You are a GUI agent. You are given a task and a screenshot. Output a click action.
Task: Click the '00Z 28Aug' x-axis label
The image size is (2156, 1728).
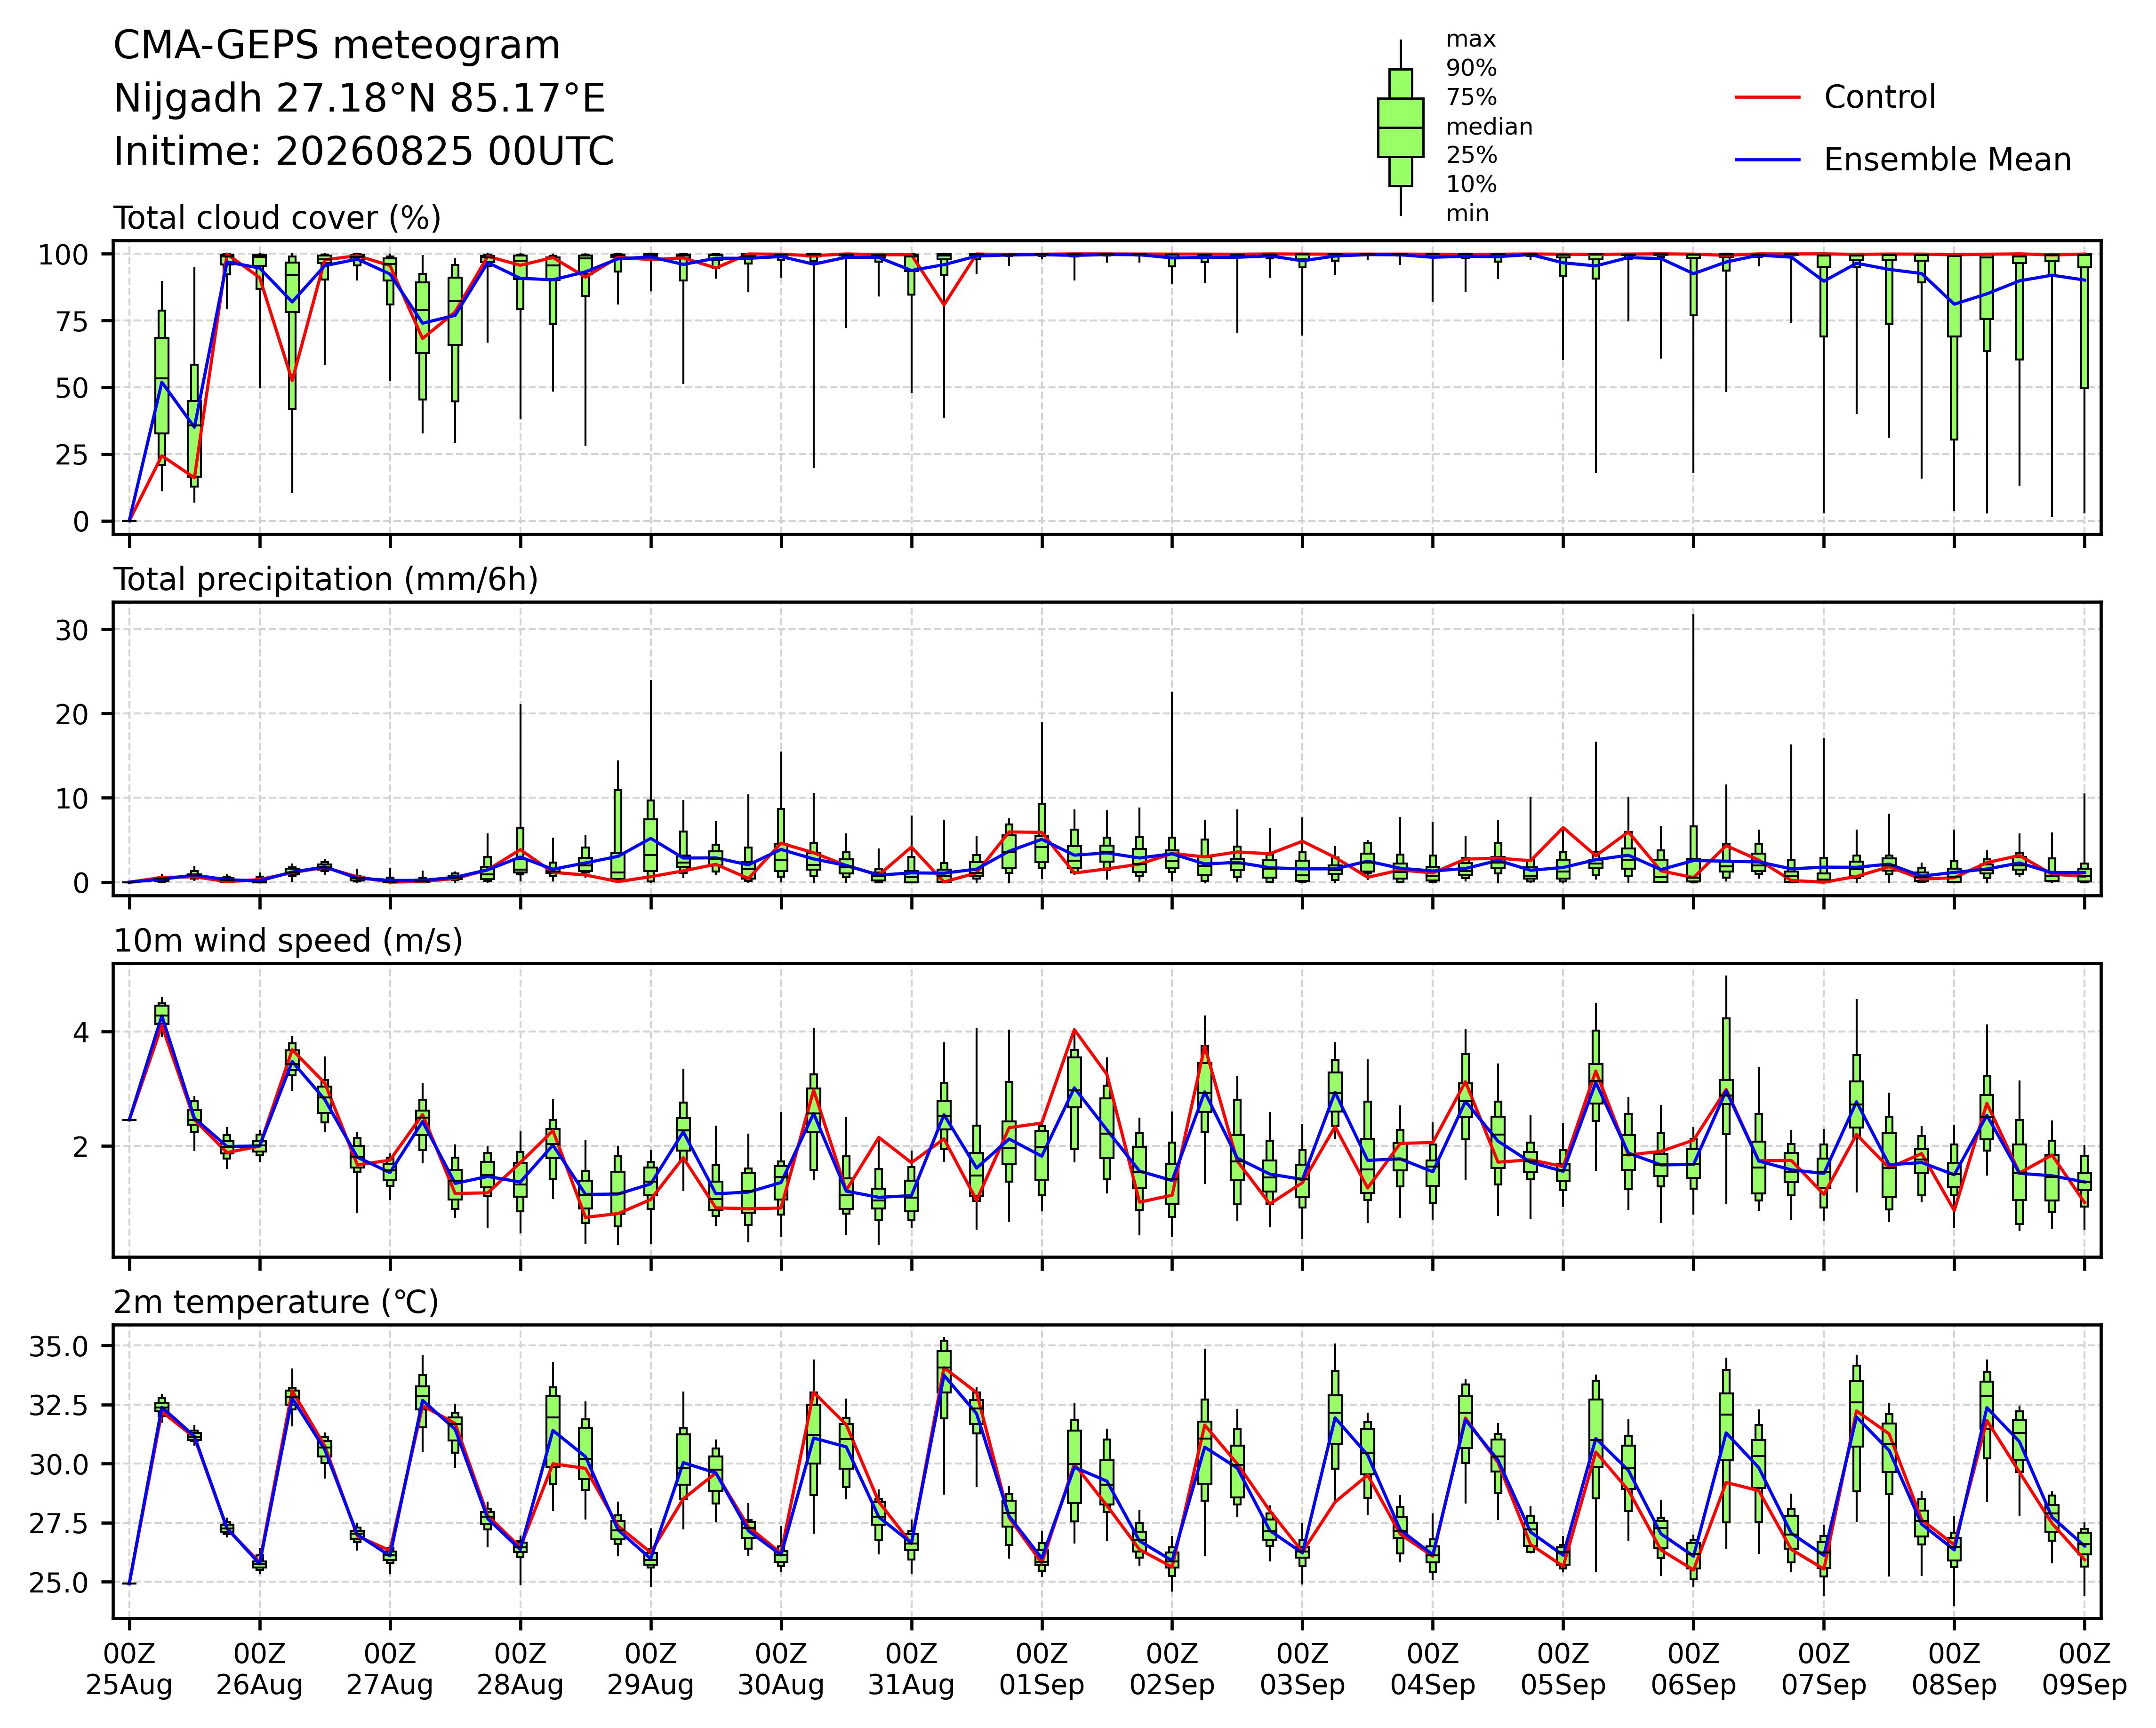(x=520, y=1670)
